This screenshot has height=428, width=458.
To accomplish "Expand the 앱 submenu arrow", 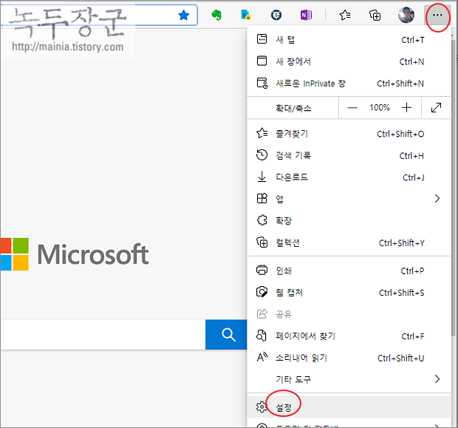I will click(x=437, y=199).
